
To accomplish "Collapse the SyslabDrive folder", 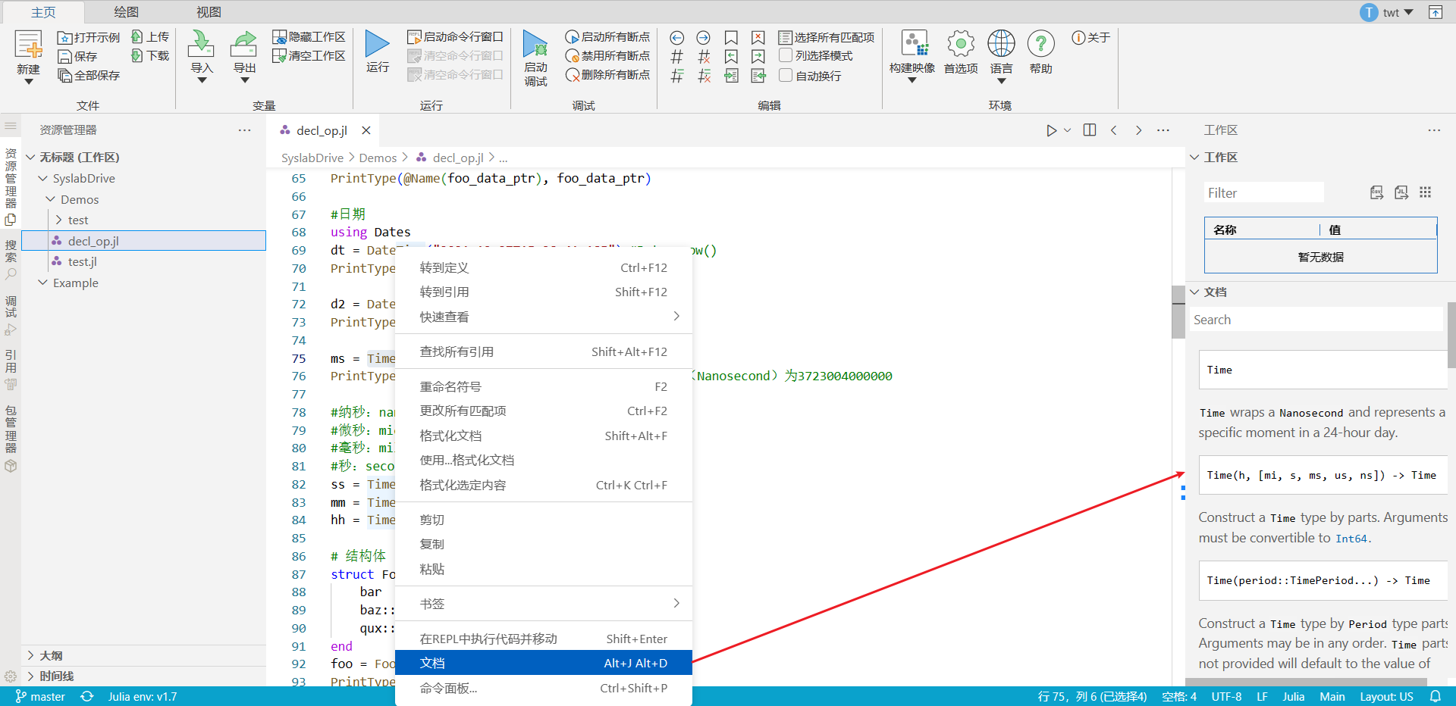I will pos(43,179).
